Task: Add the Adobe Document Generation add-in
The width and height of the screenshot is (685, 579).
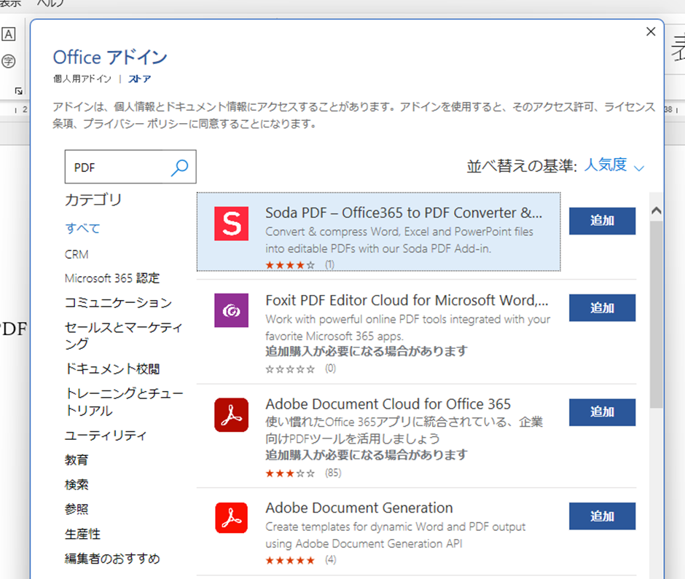Action: point(602,516)
